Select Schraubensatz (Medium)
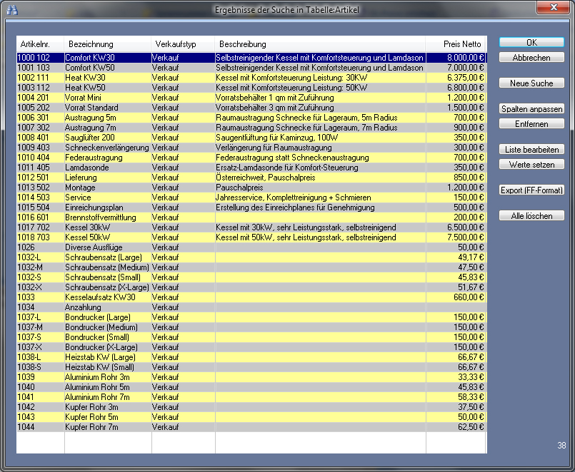This screenshot has height=472, width=575. point(251,267)
